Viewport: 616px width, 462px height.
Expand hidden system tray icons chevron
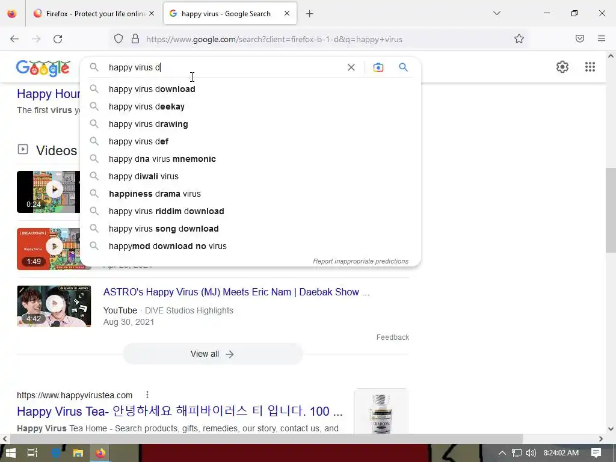[x=502, y=453]
